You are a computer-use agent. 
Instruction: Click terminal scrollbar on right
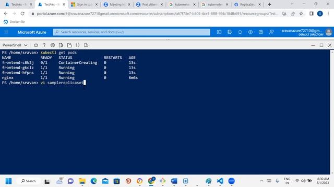(x=332, y=112)
